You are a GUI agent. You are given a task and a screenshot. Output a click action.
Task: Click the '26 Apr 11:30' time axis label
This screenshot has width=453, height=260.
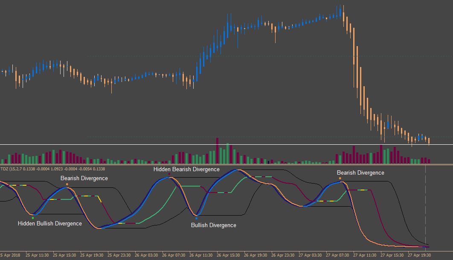(x=201, y=255)
